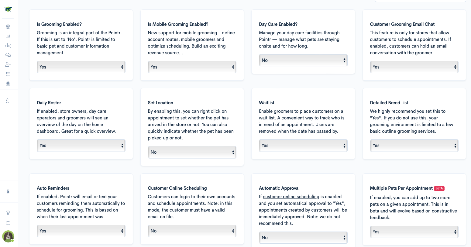The image size is (471, 247).
Task: Select the groomer detective icon
Action: pos(8,83)
